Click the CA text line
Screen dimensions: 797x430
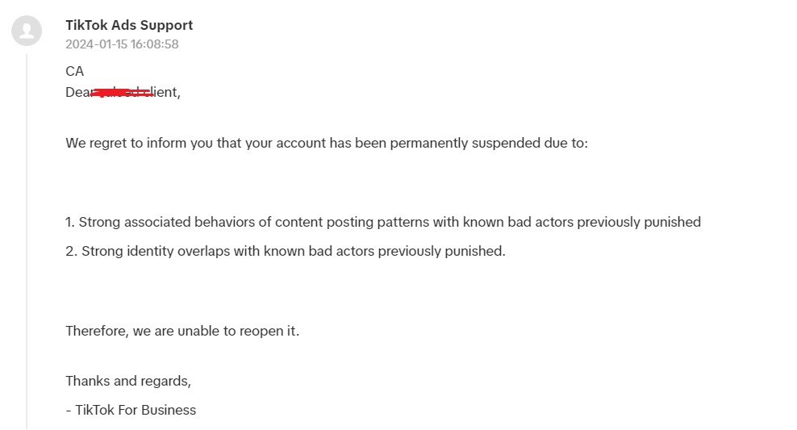[x=75, y=71]
